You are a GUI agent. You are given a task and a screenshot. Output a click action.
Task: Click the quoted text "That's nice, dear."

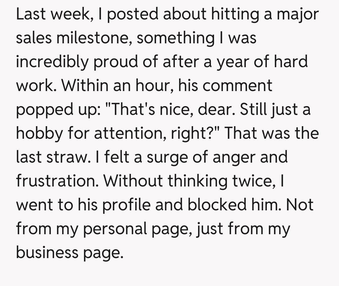pos(166,109)
